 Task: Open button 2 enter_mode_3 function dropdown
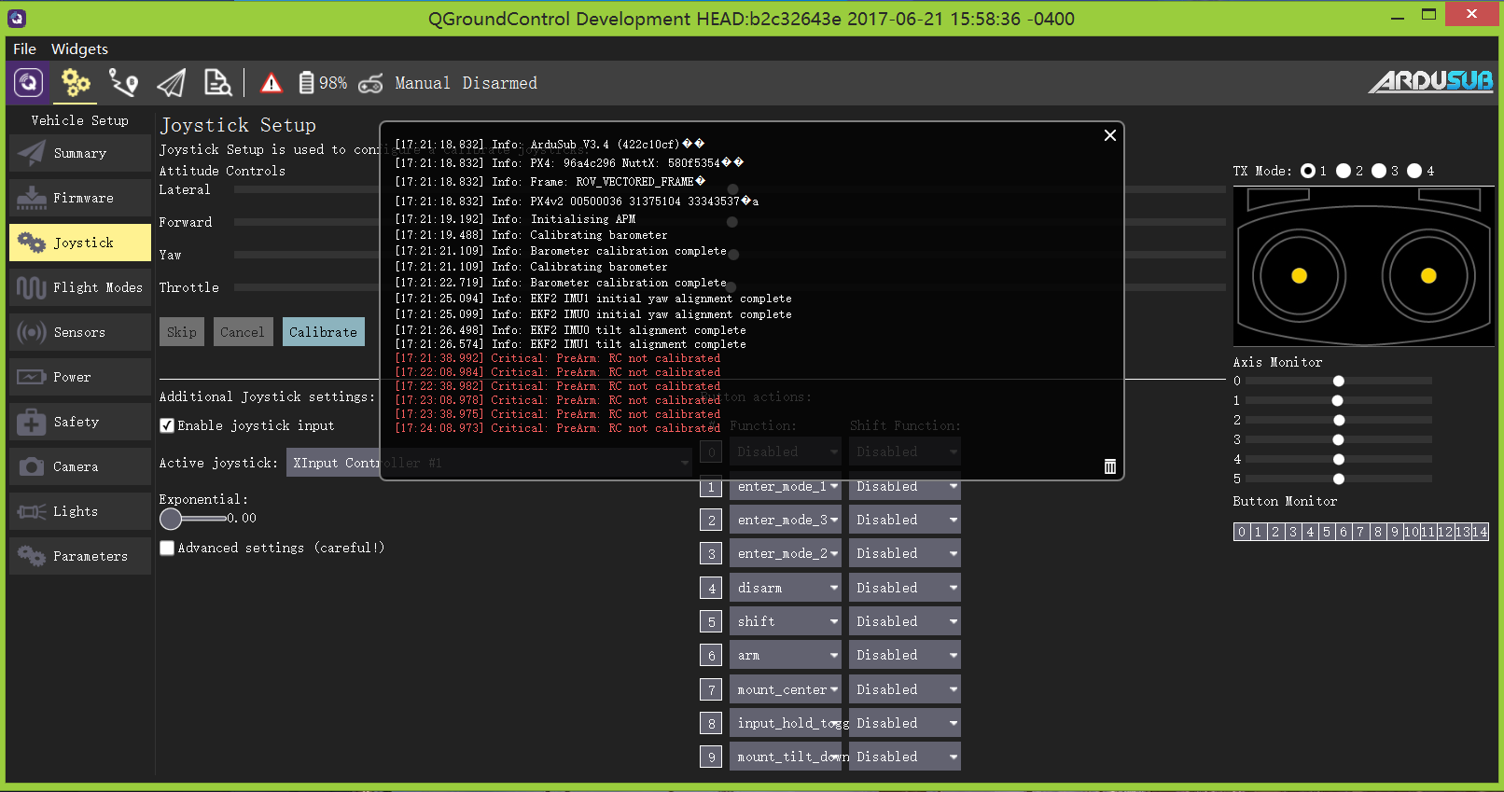pyautogui.click(x=786, y=520)
